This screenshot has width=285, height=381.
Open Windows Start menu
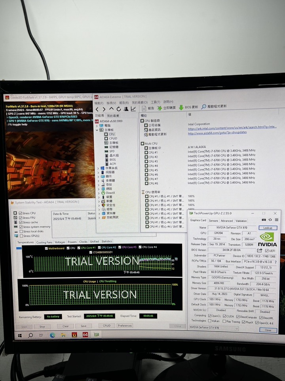tap(20, 335)
